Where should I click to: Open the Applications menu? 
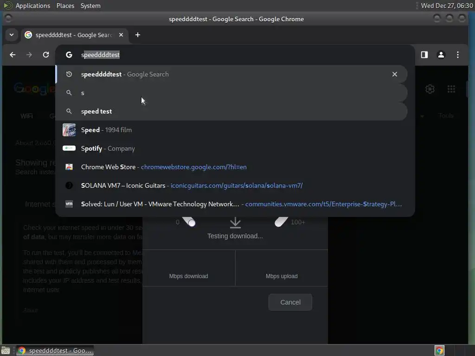click(x=33, y=6)
